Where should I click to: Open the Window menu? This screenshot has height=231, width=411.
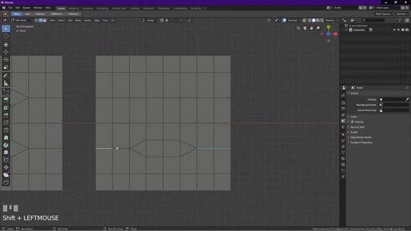(38, 8)
